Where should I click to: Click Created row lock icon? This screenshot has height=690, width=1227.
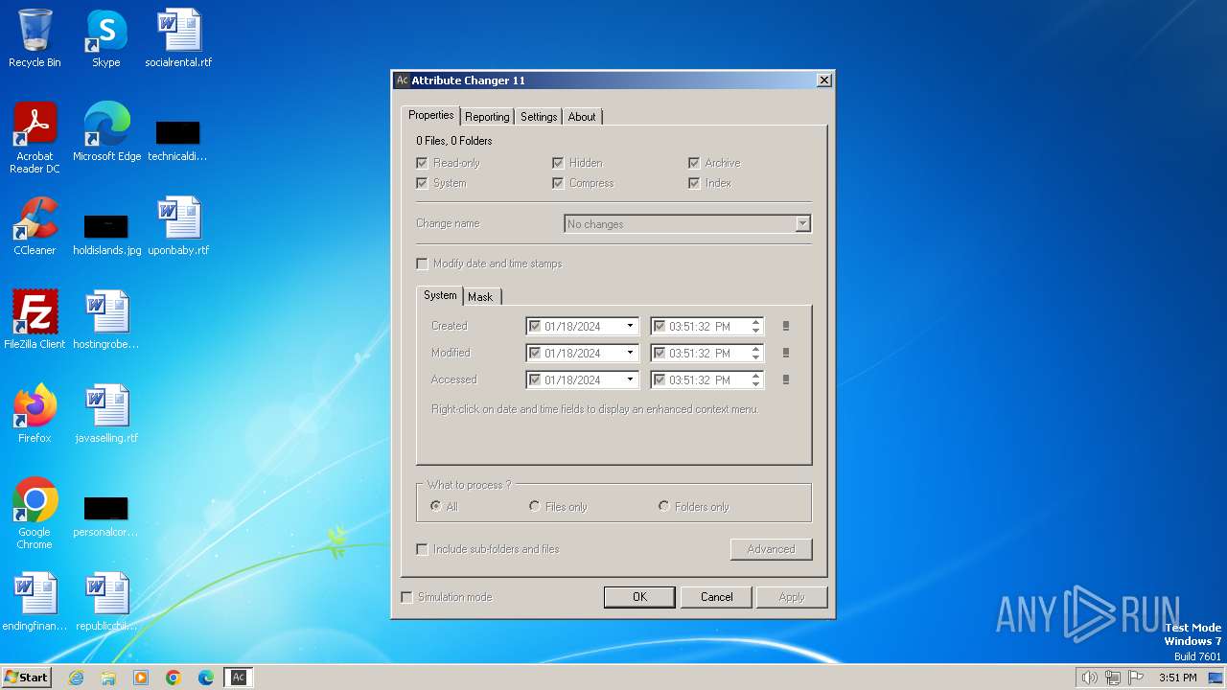[786, 326]
